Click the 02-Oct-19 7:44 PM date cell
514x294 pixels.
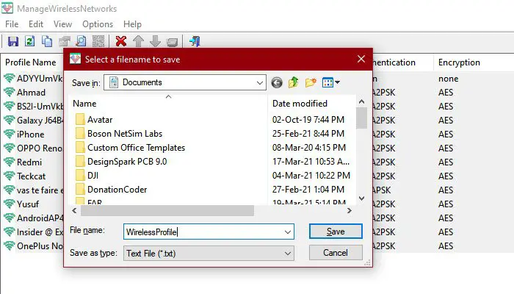coord(308,120)
